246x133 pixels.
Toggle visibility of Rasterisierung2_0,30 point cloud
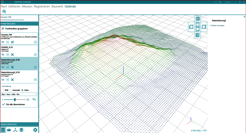[3, 67]
